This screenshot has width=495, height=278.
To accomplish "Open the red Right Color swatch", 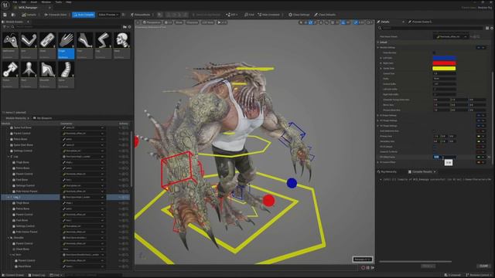I will pos(444,63).
